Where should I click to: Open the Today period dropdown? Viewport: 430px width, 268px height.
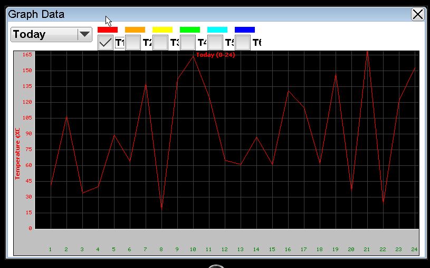51,35
